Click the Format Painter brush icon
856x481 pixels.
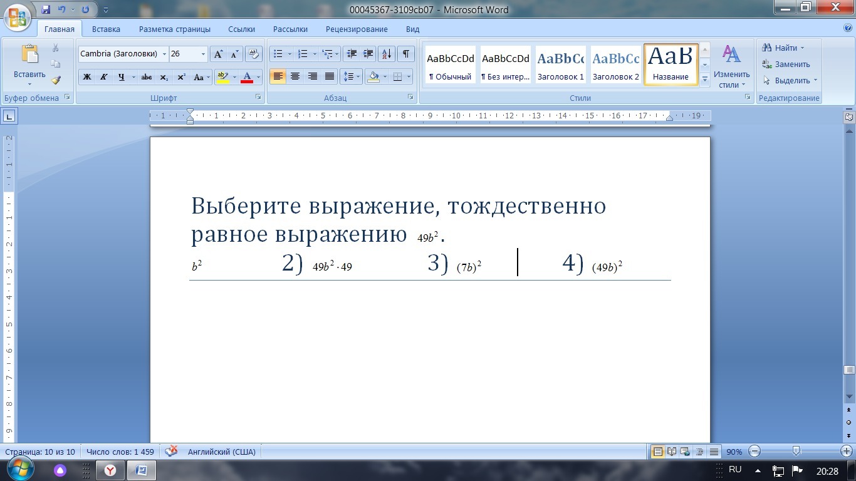pyautogui.click(x=56, y=80)
